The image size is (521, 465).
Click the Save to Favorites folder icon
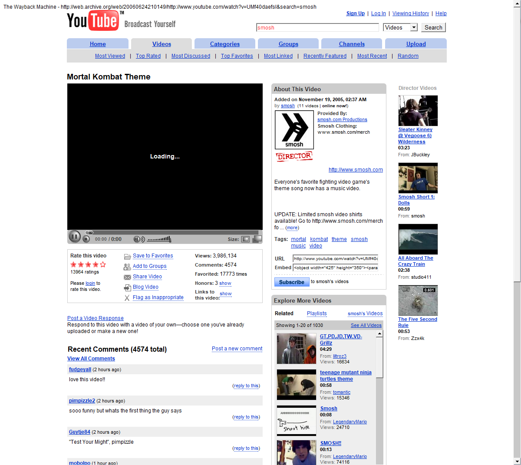coord(127,257)
